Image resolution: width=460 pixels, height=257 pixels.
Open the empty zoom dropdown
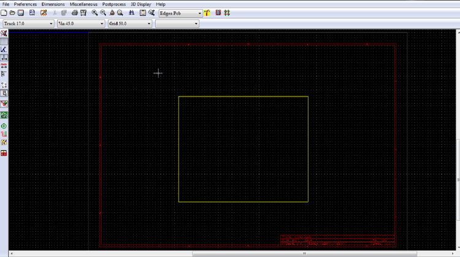(x=177, y=23)
